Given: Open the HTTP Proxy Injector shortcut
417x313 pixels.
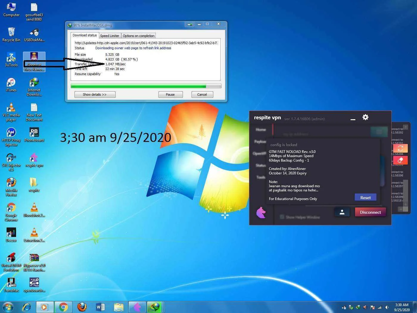Looking at the screenshot, I should 11,137.
